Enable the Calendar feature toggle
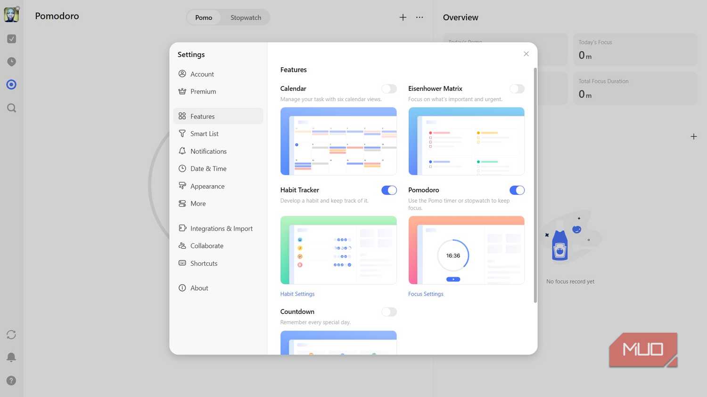707x397 pixels. (x=389, y=89)
